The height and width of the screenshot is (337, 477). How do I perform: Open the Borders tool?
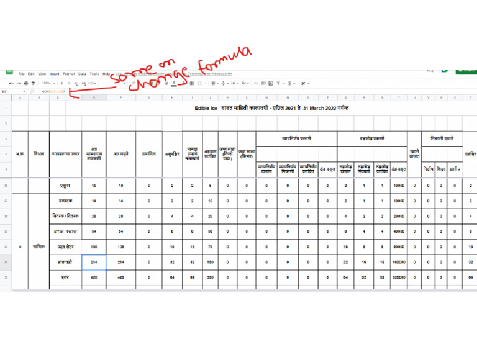point(192,83)
